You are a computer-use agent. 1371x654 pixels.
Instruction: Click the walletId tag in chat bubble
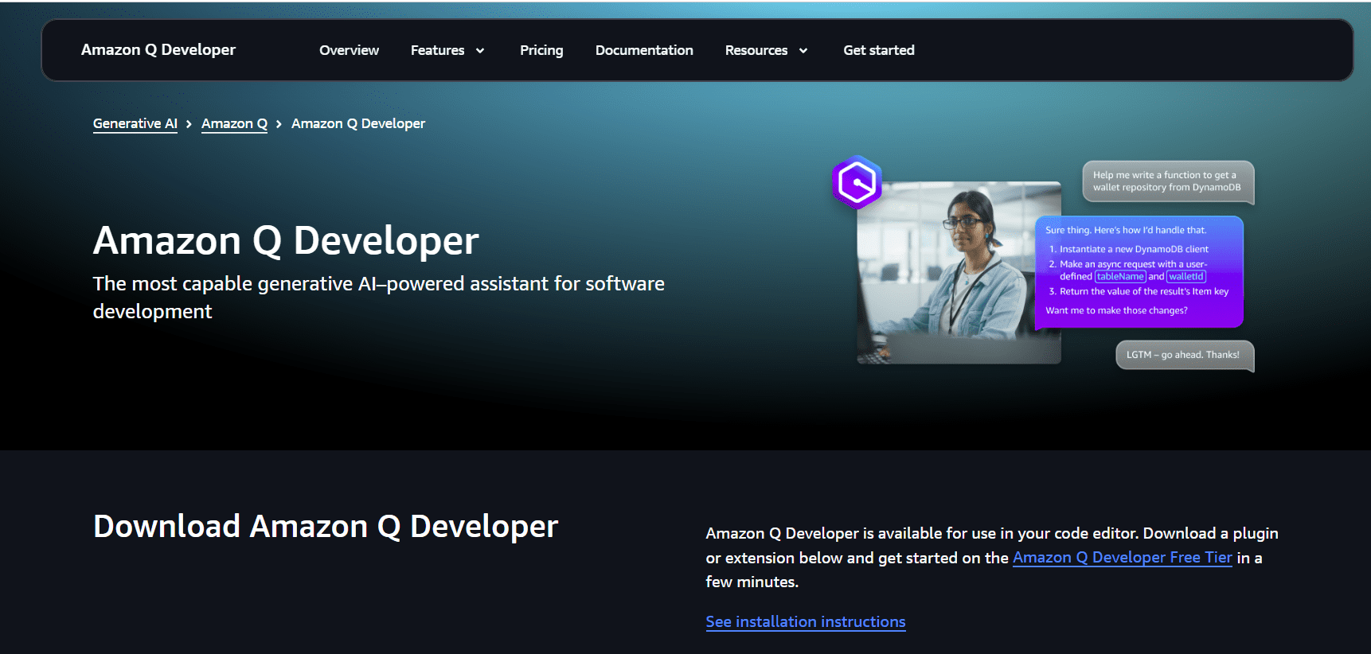tap(1186, 277)
